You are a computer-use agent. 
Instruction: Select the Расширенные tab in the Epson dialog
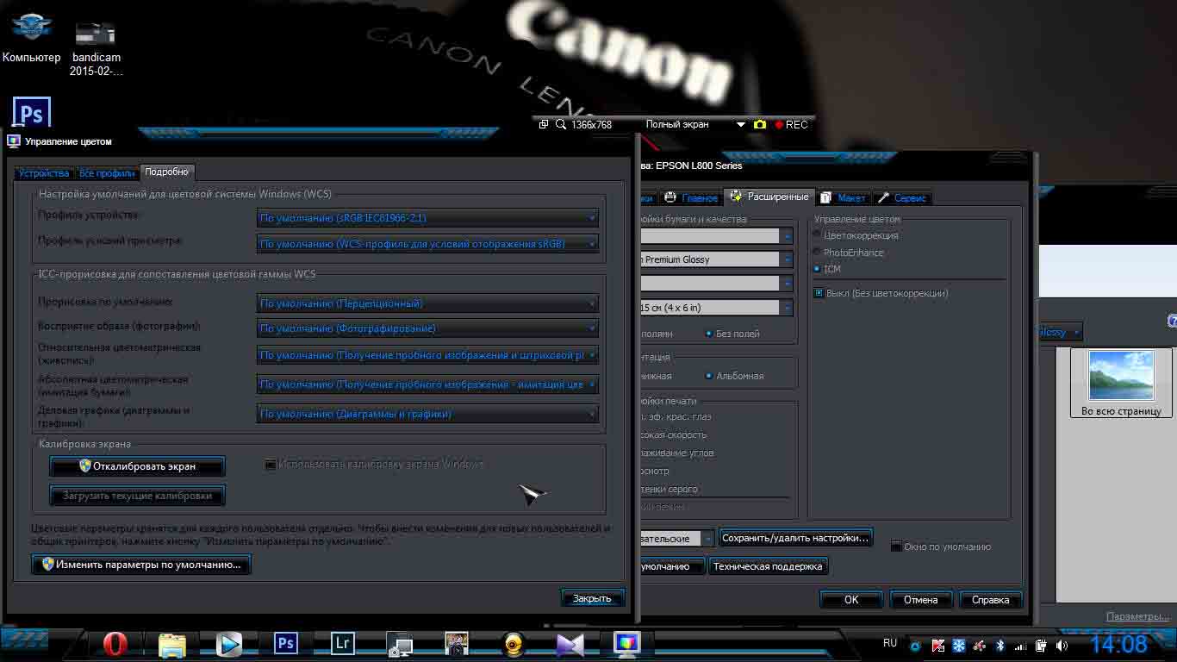(x=769, y=197)
